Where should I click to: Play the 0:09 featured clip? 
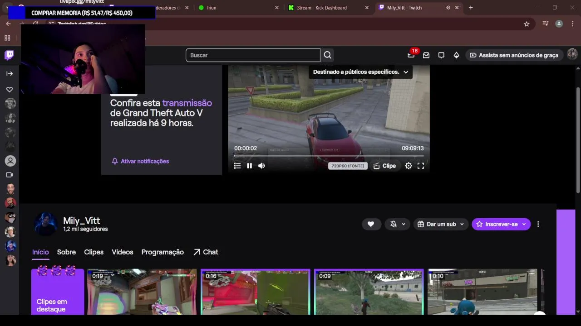(369, 292)
